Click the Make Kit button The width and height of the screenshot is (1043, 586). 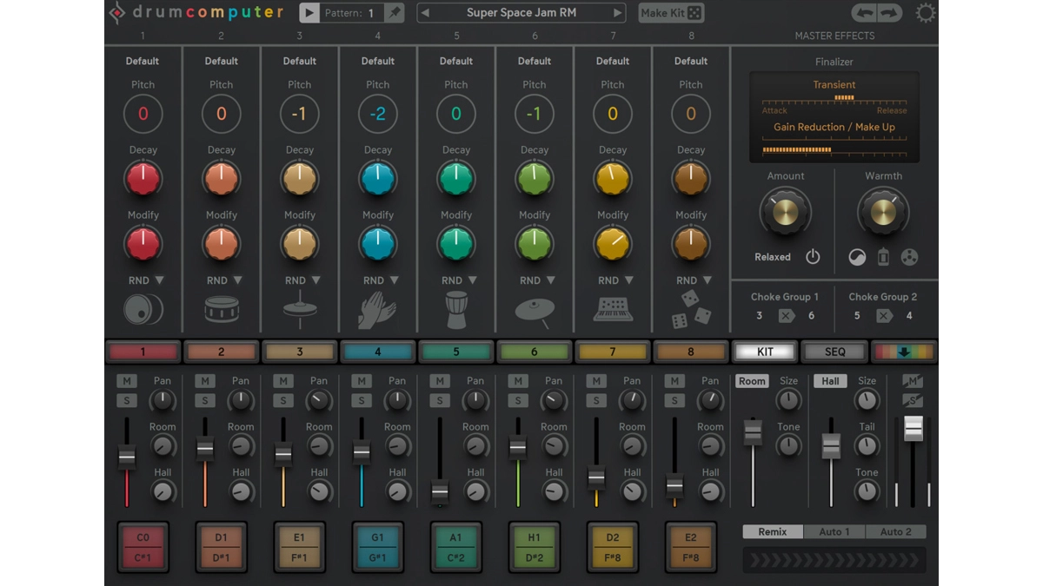[x=671, y=13]
